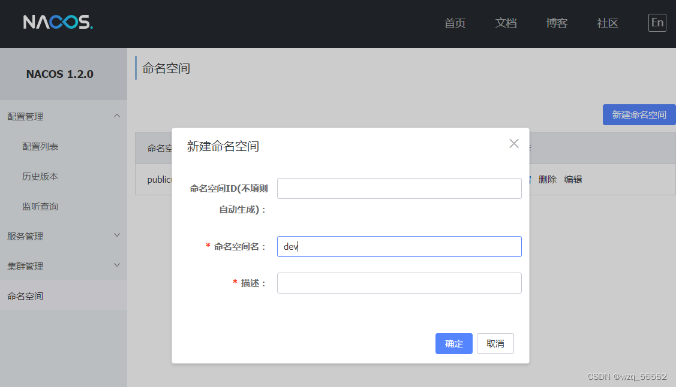Open 监听查询 in the sidebar
Image resolution: width=676 pixels, height=387 pixels.
(x=40, y=207)
